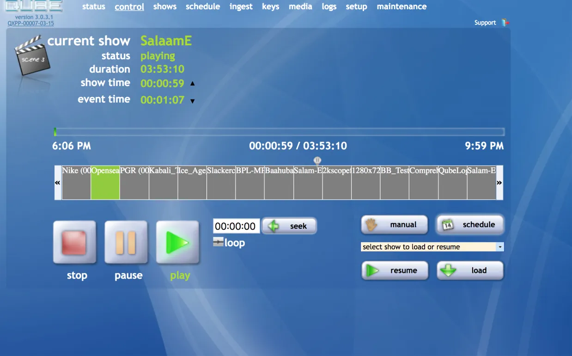572x356 pixels.
Task: Select the BB_Test clip in the playlist
Action: point(395,183)
